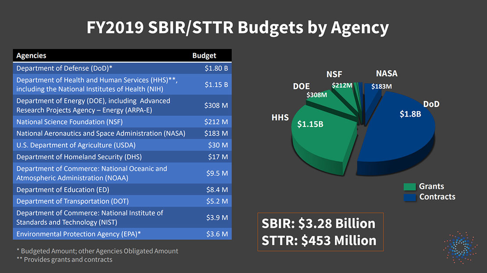The image size is (487, 273).
Task: Select the National Aeronautics and Space Administration row
Action: (x=122, y=133)
